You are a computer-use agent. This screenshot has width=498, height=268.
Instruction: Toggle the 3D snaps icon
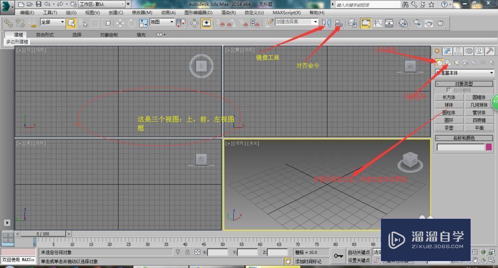(220, 23)
